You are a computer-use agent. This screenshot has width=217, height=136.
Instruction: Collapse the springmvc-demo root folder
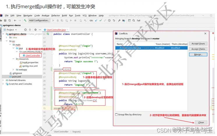pos(3,34)
